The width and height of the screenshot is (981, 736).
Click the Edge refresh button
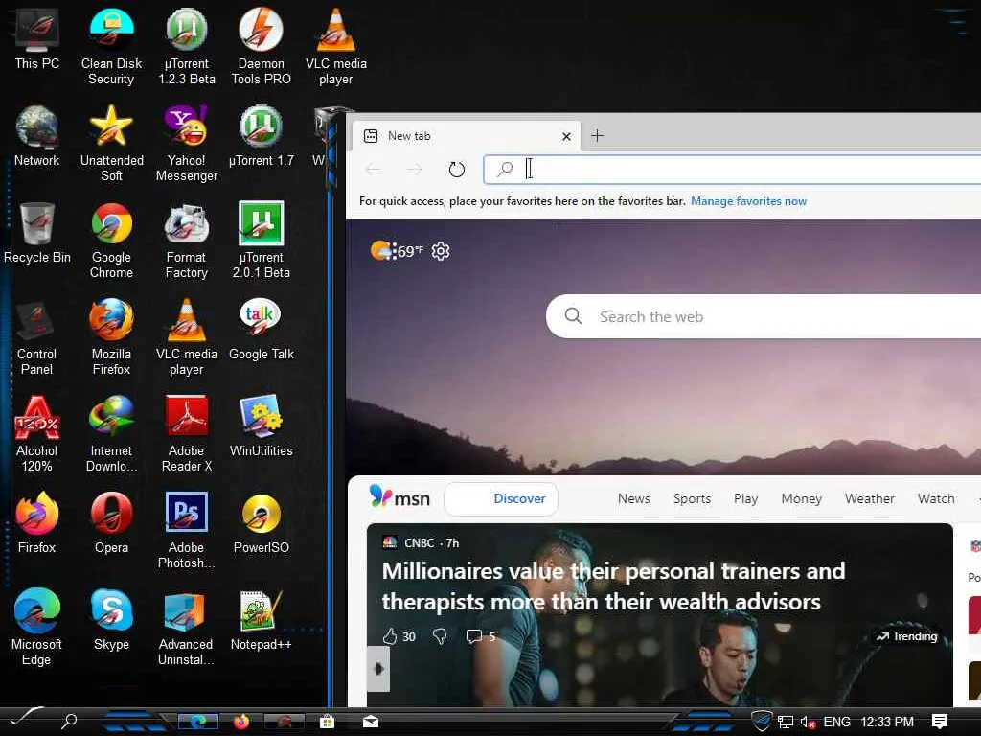(457, 169)
